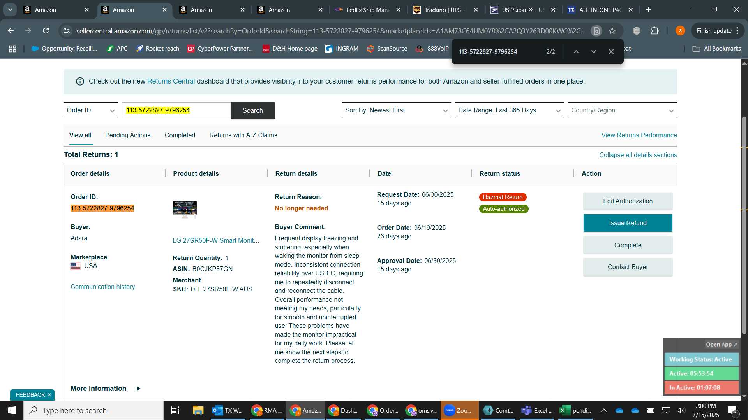Open the Windows Start menu

11,410
